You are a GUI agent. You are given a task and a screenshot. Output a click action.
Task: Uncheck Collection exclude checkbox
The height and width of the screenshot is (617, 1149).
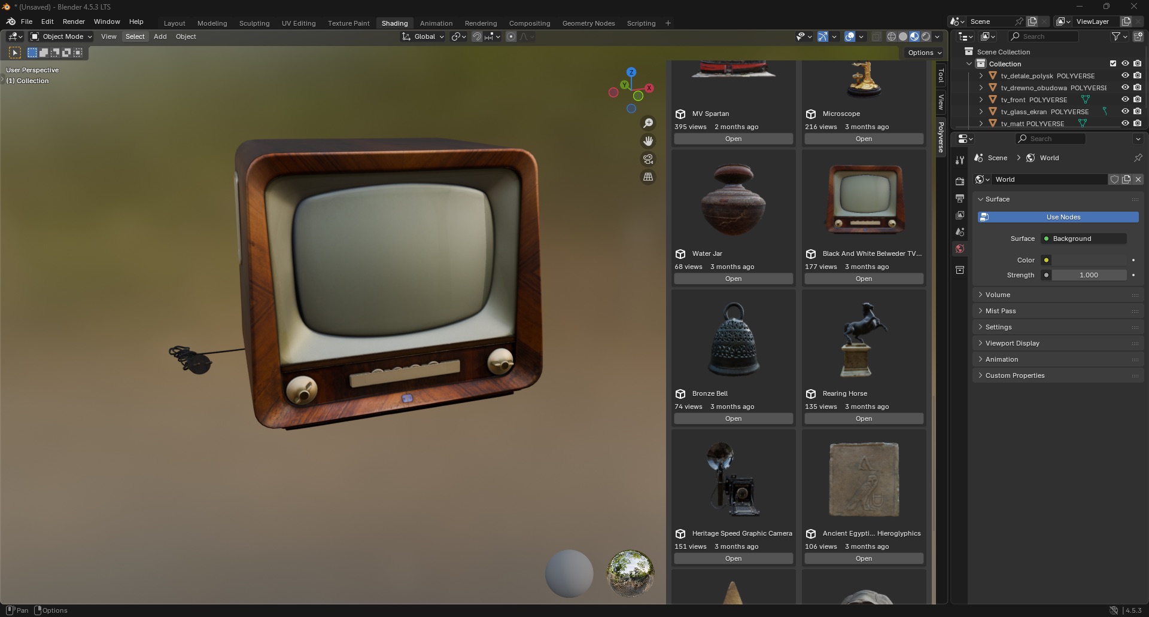point(1113,63)
